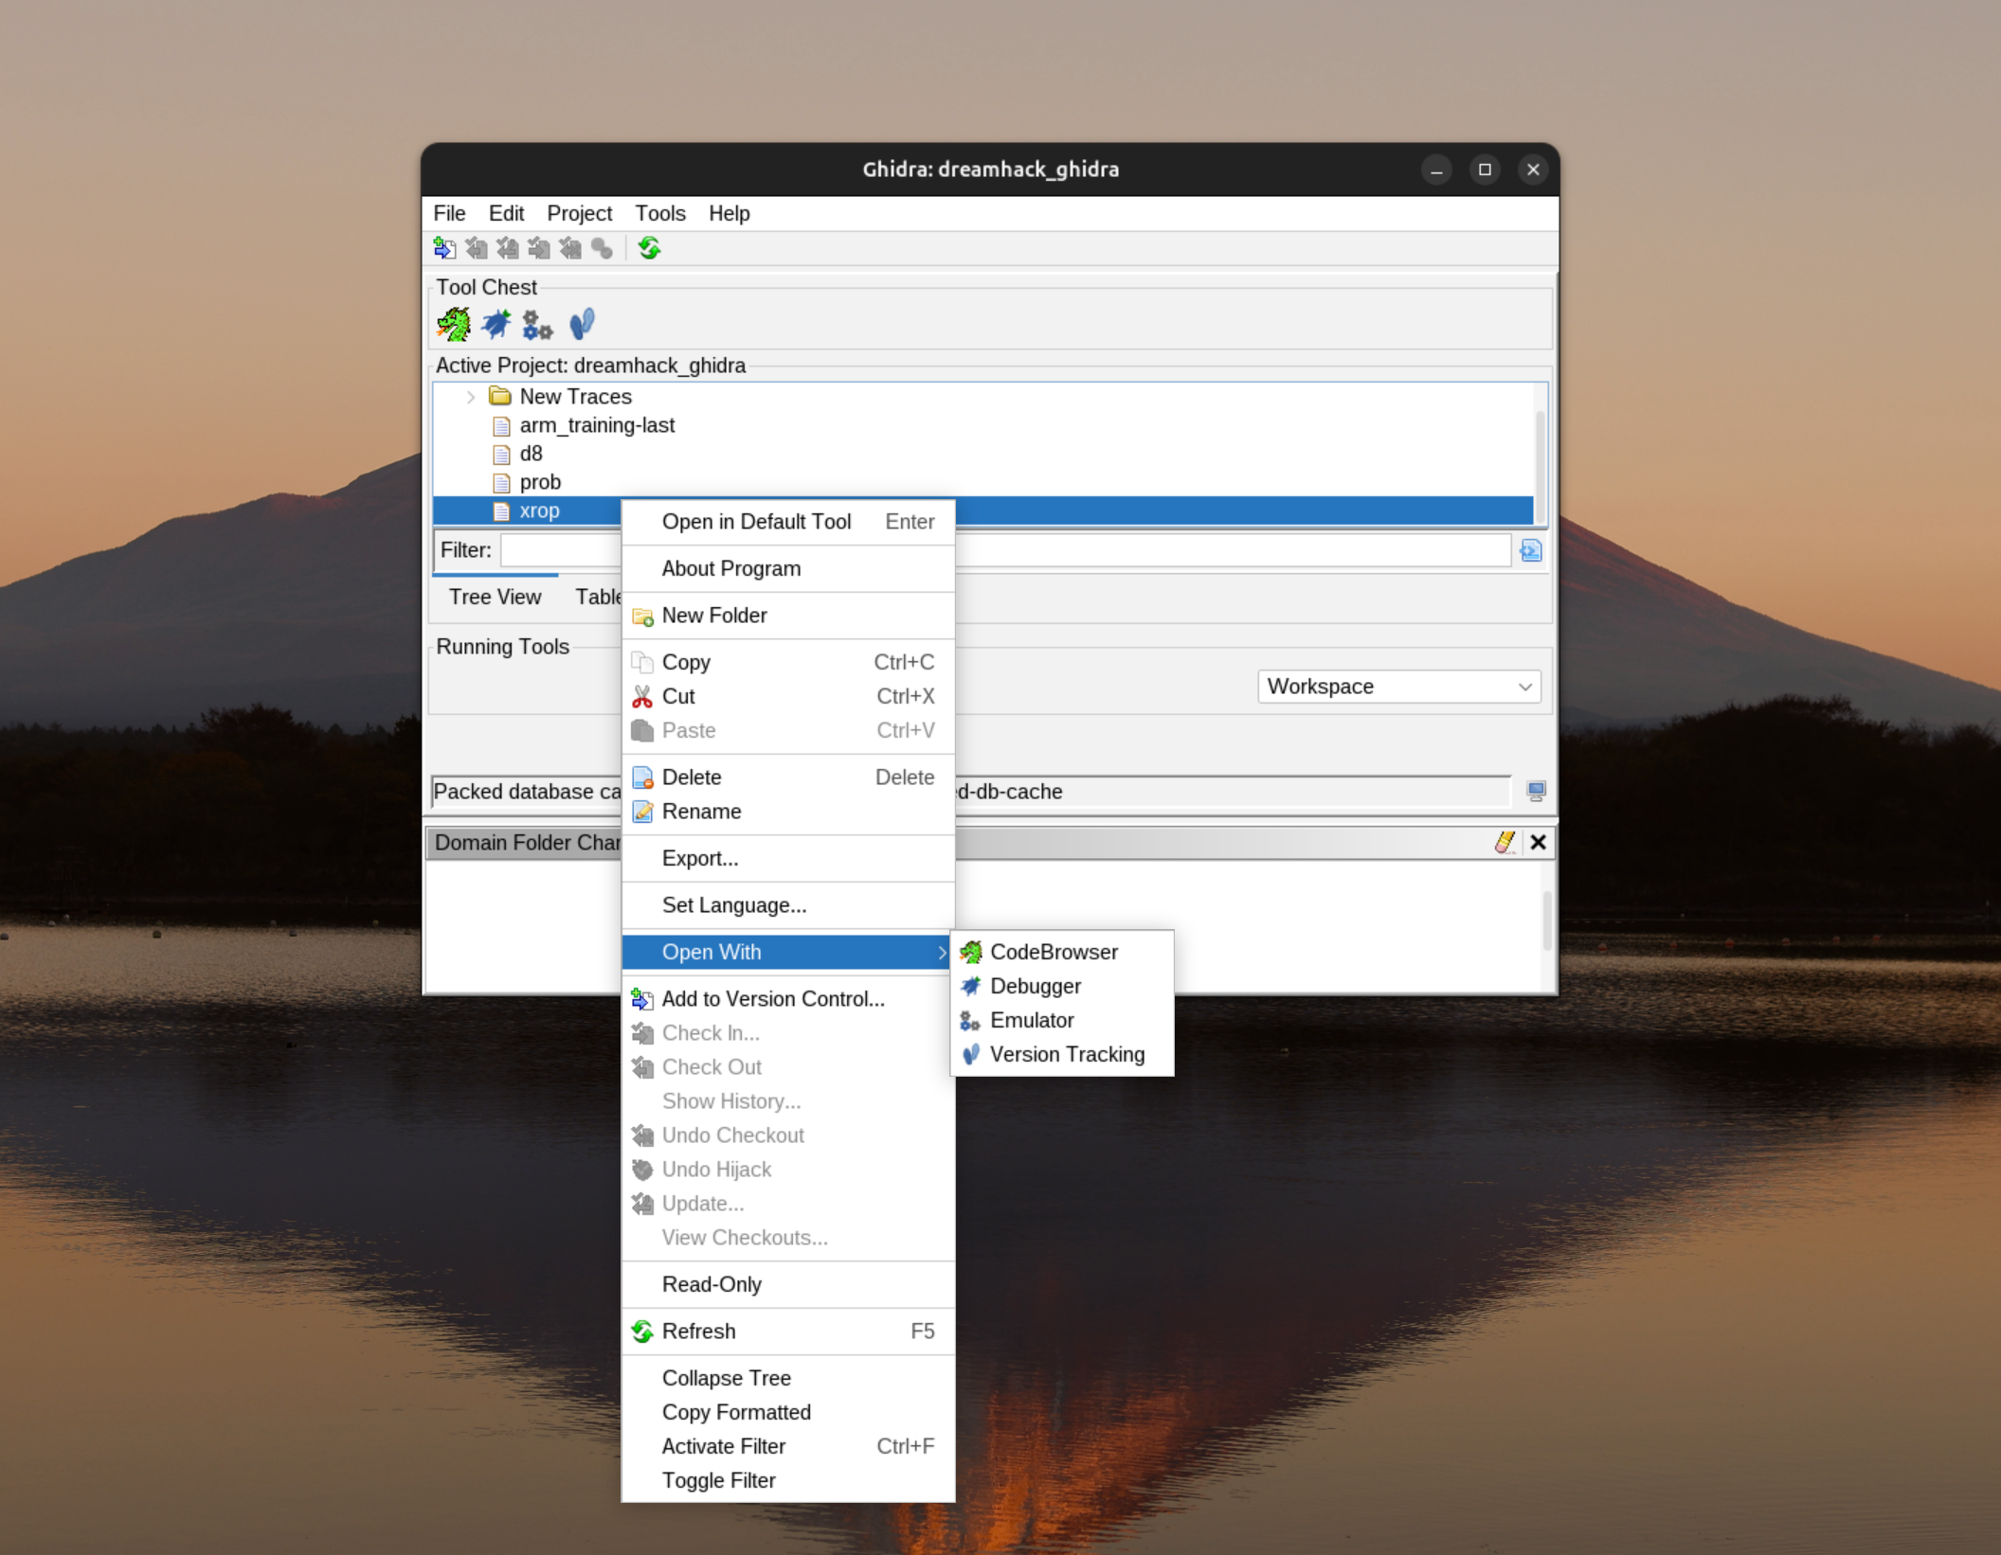Choose Export... from context menu
Screen dimensions: 2001x1555
click(787, 858)
